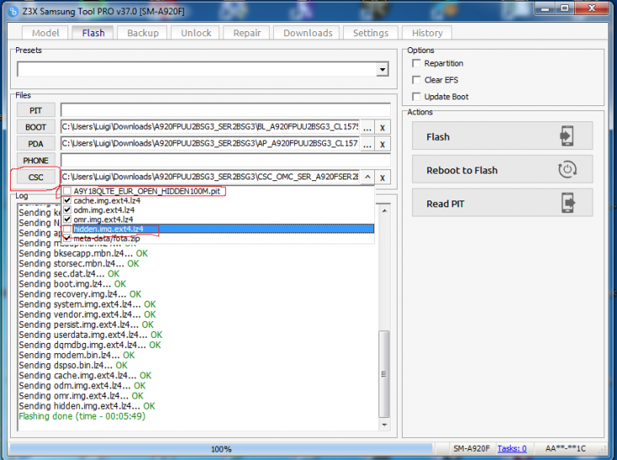Image resolution: width=617 pixels, height=460 pixels.
Task: Select 'Sending hidden.img.ext4.lz4... OK' log line
Action: (x=87, y=406)
